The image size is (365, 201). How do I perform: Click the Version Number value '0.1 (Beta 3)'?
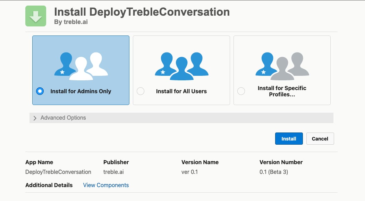point(274,172)
